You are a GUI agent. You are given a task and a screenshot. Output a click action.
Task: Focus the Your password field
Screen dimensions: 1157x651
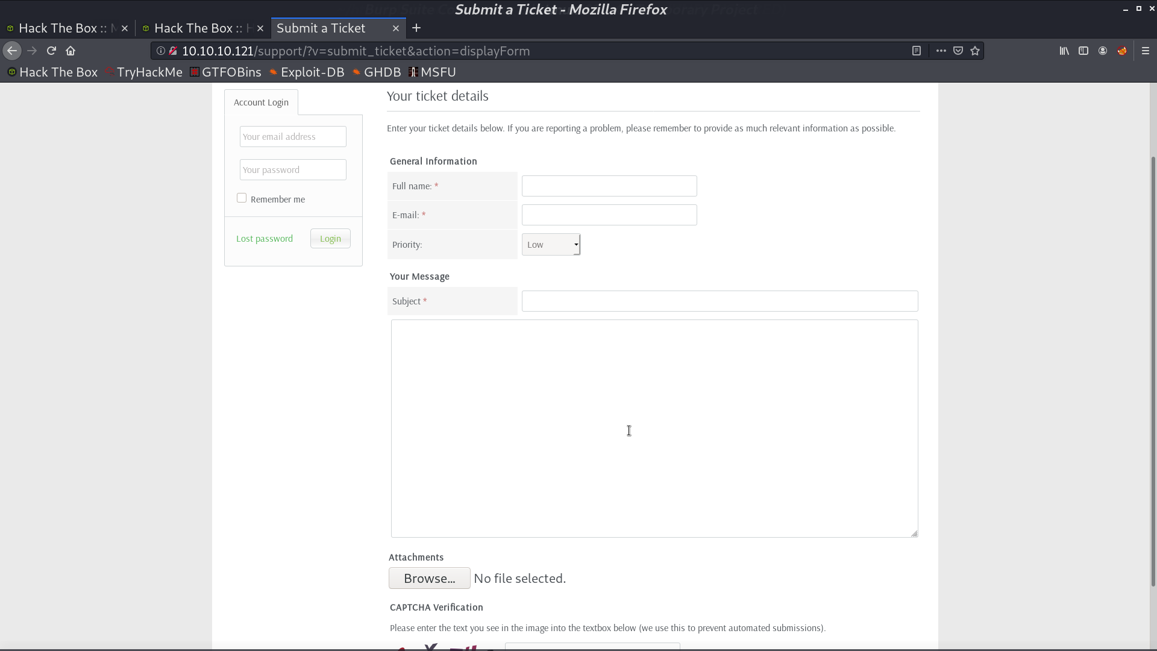(x=293, y=170)
